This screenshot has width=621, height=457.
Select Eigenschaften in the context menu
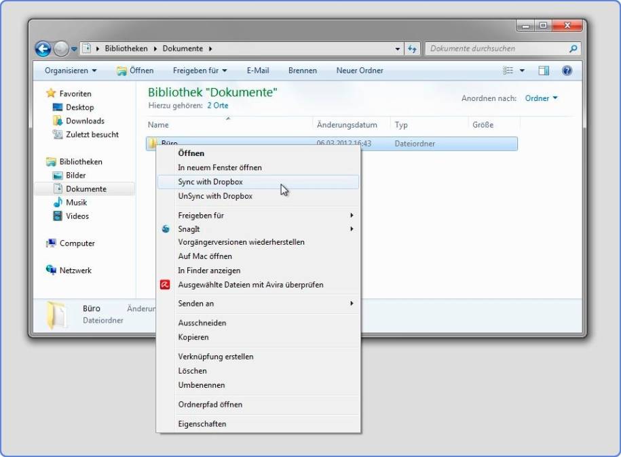pos(202,424)
